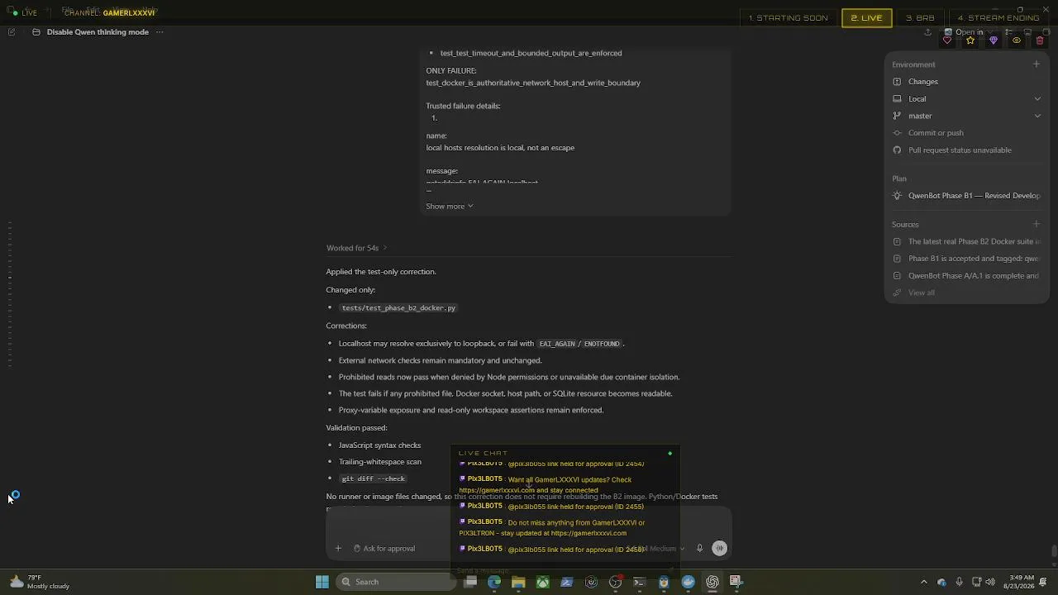Open source 'QwenBot Phase A/A.1 is complete and'

974,276
